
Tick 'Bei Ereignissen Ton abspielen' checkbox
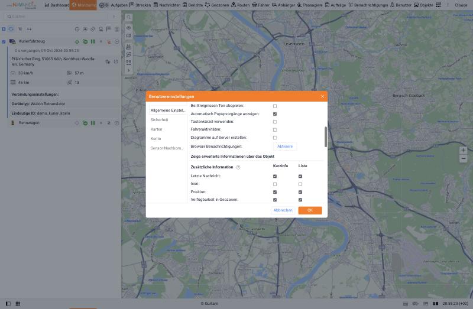tap(275, 106)
